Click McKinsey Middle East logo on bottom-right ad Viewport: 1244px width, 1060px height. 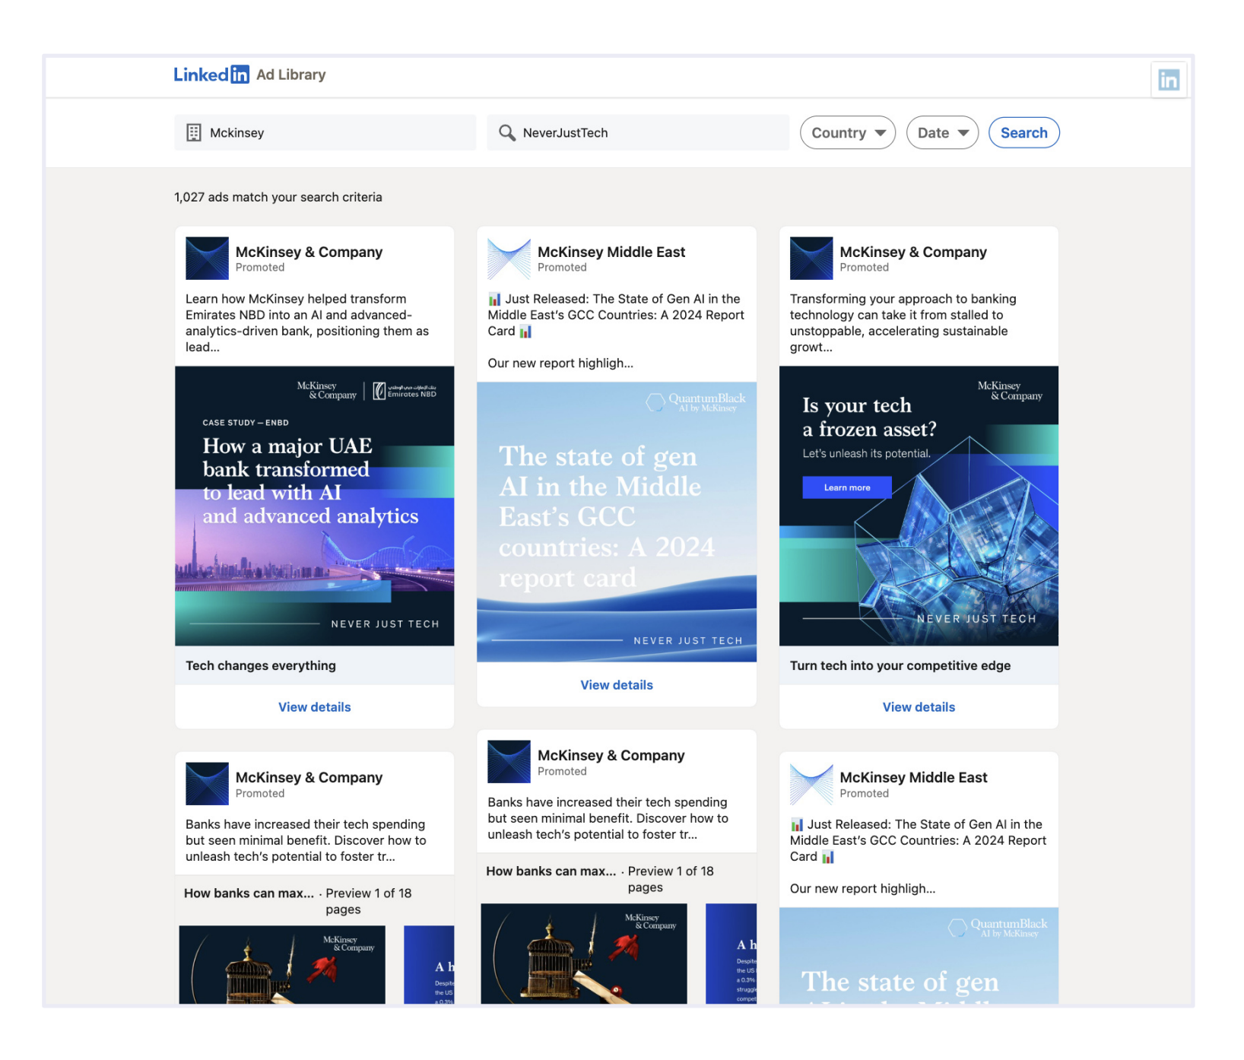[x=811, y=783]
